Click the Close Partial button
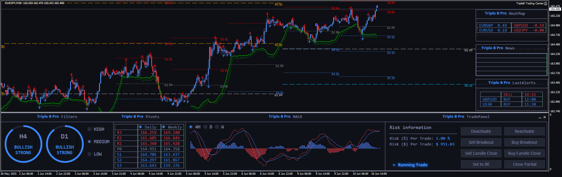 [524, 164]
